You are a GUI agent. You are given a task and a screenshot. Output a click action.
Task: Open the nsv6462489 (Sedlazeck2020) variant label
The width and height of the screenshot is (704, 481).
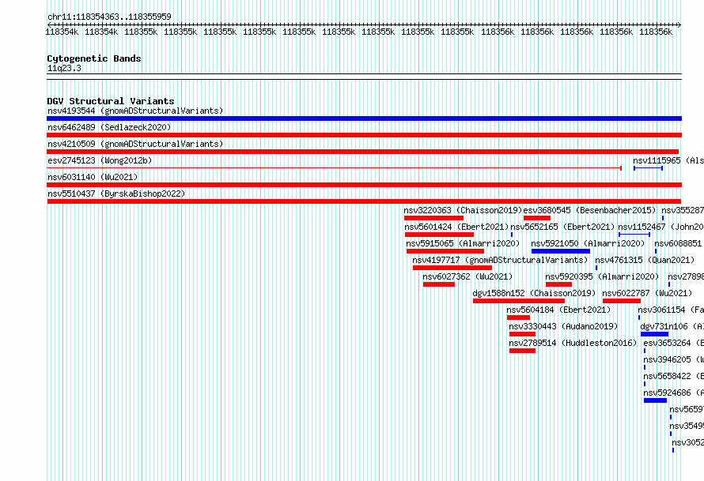pyautogui.click(x=109, y=127)
